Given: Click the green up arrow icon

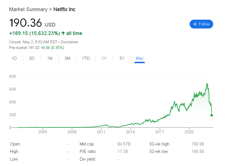Looking at the screenshot, I should 63,33.
